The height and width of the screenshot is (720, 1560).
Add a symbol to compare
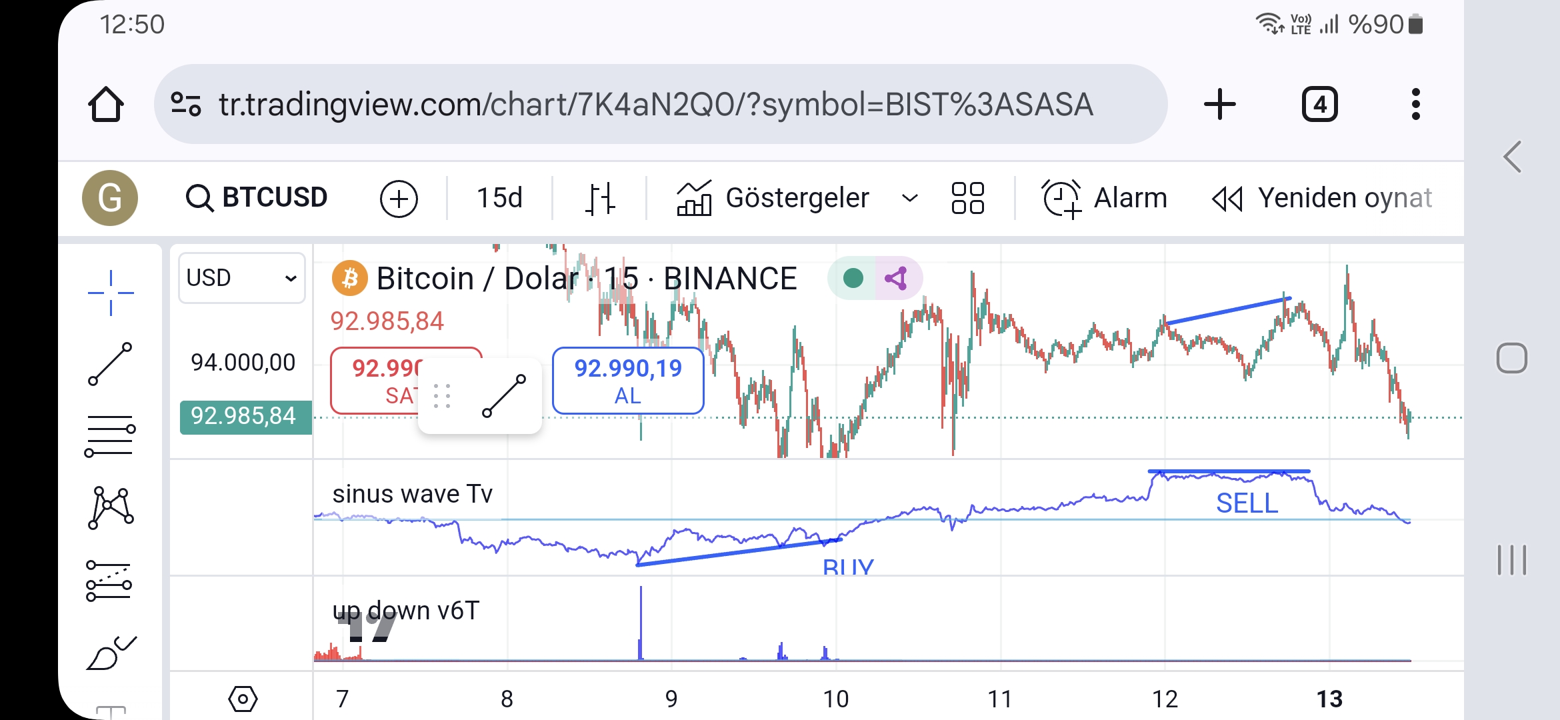(399, 199)
